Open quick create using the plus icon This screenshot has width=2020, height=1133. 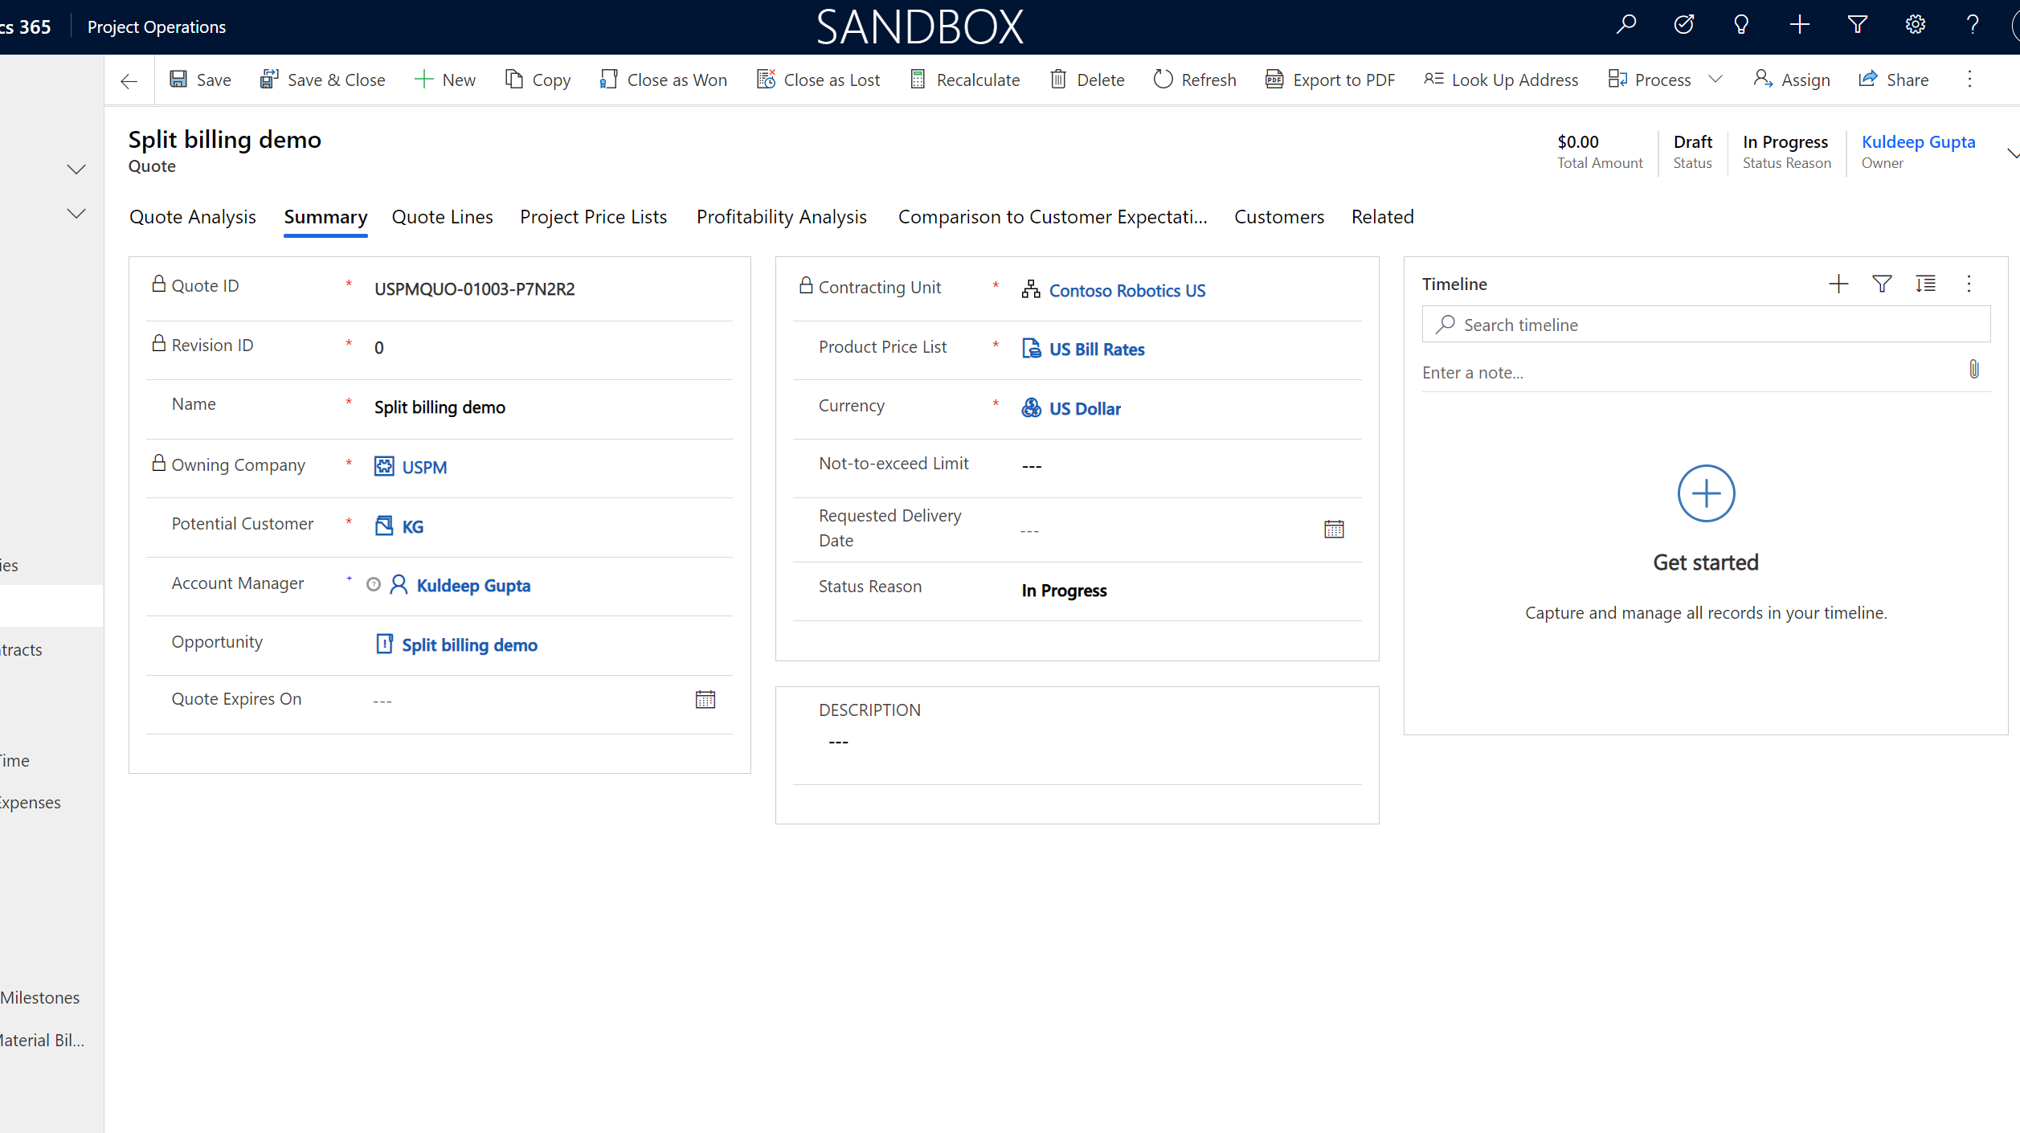coord(1799,25)
